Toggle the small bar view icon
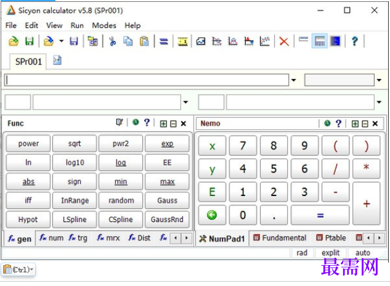The image size is (390, 286). [x=303, y=39]
